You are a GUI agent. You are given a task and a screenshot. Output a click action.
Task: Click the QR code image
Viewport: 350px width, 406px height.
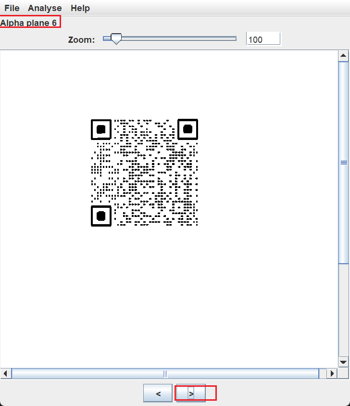click(144, 172)
